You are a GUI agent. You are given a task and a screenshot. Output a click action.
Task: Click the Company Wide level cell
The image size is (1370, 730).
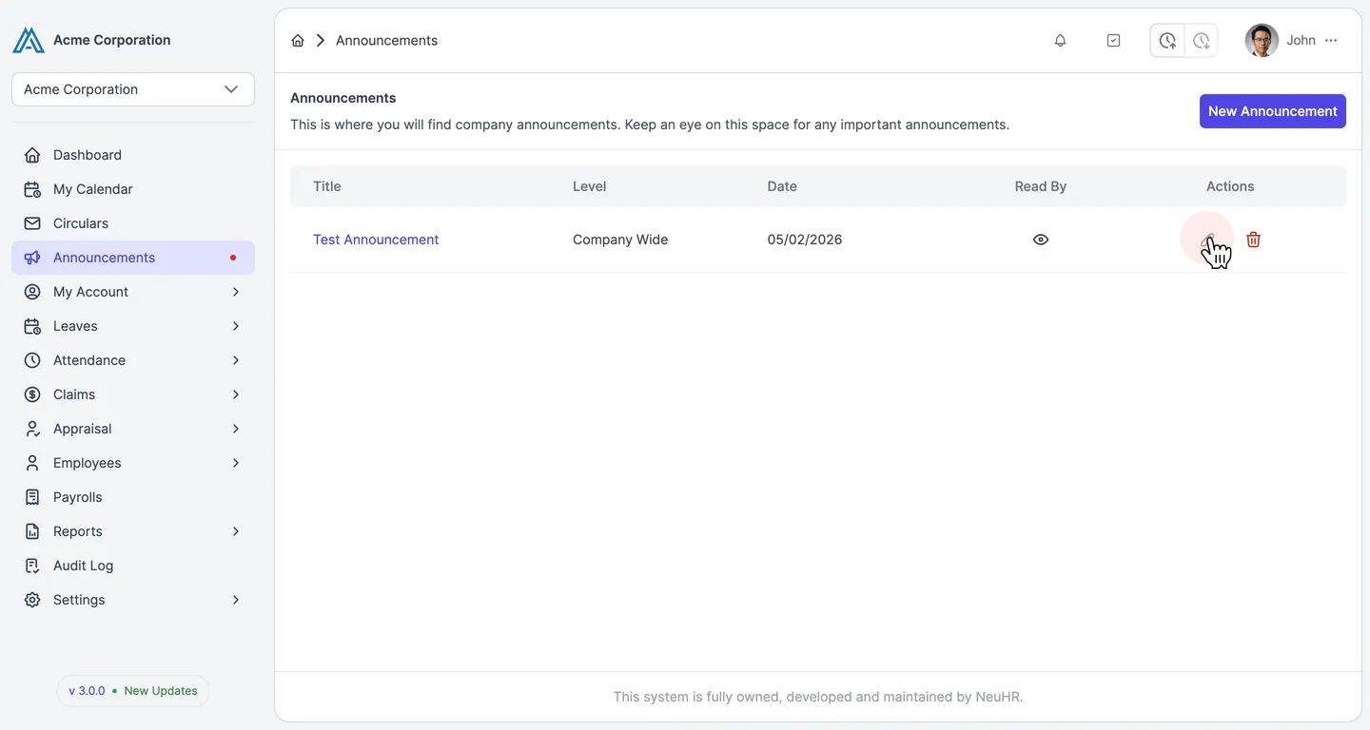(620, 240)
